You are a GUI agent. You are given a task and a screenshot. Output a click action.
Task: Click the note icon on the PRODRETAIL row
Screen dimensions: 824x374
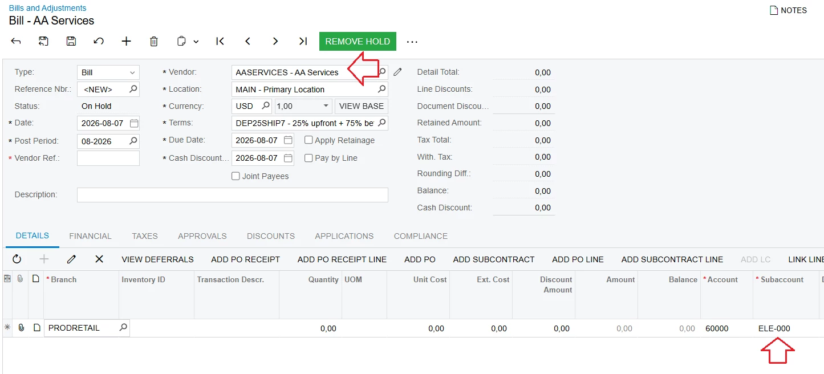[36, 328]
